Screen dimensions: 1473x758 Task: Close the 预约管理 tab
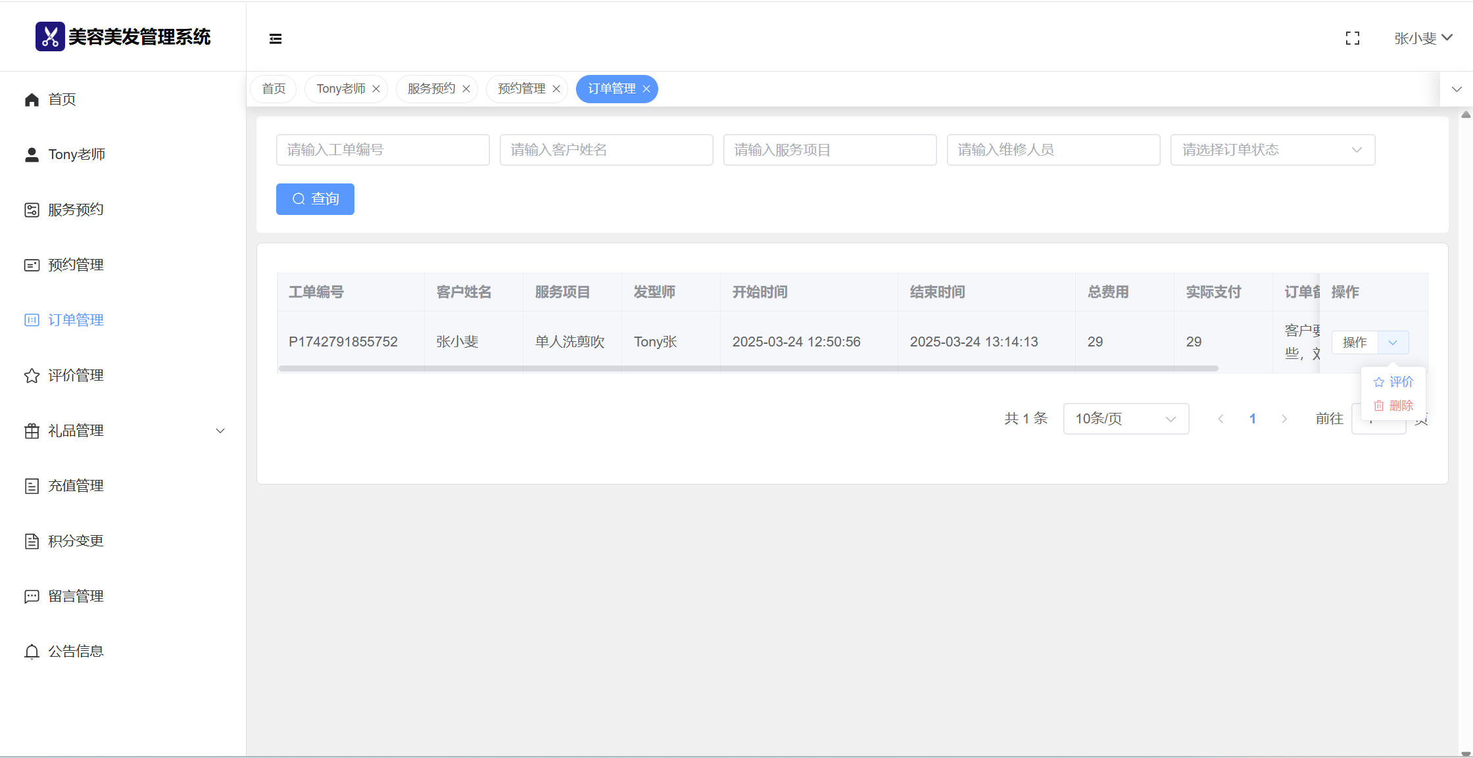click(556, 89)
